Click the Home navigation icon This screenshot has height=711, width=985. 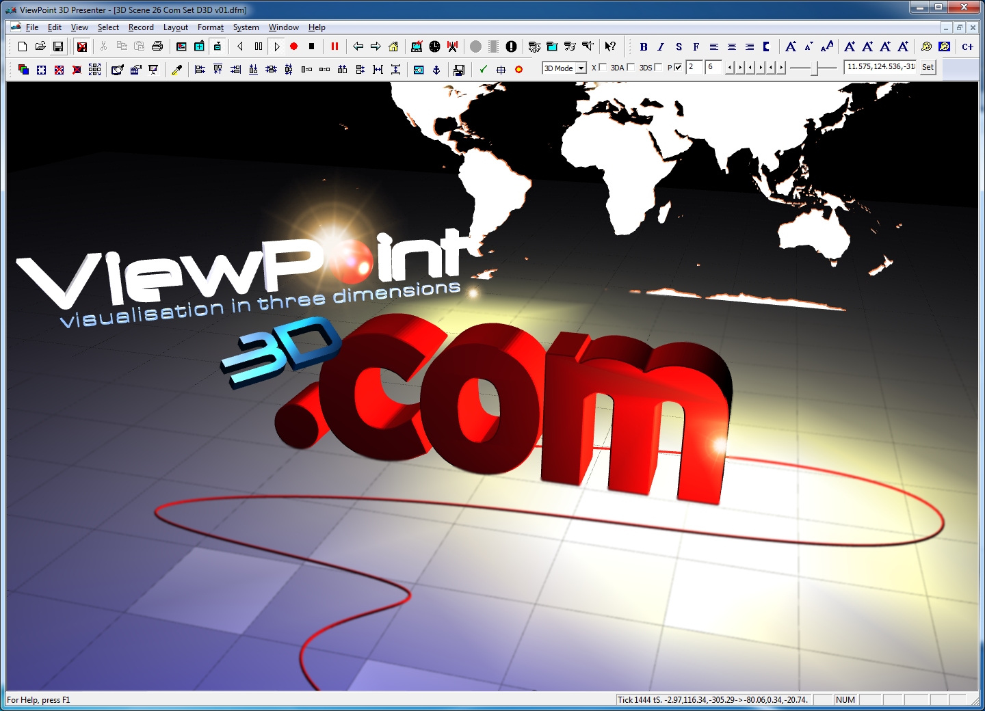click(393, 46)
